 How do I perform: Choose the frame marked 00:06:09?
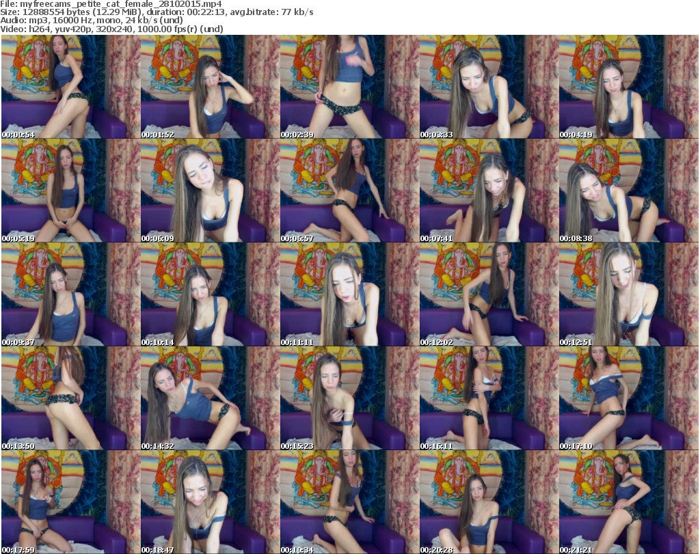pyautogui.click(x=211, y=191)
